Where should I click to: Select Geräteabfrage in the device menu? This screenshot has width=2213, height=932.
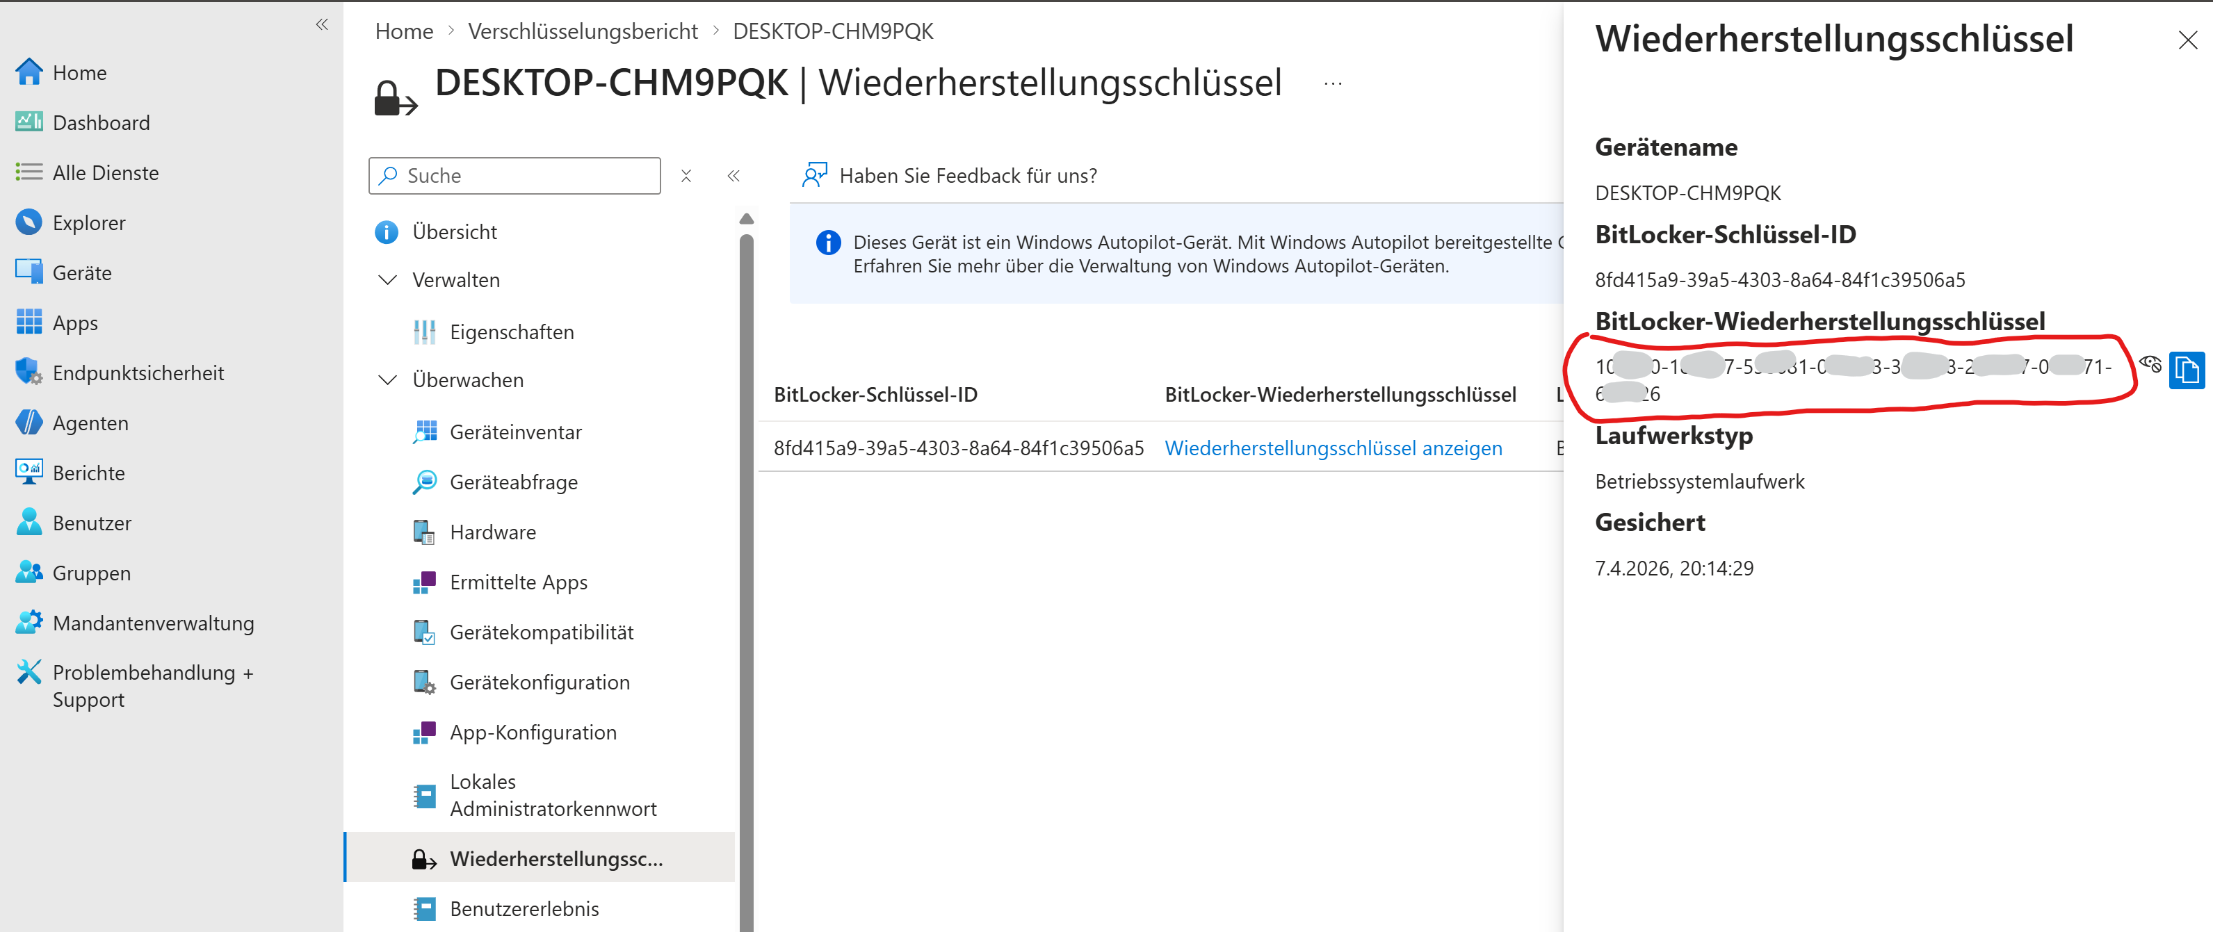[513, 482]
